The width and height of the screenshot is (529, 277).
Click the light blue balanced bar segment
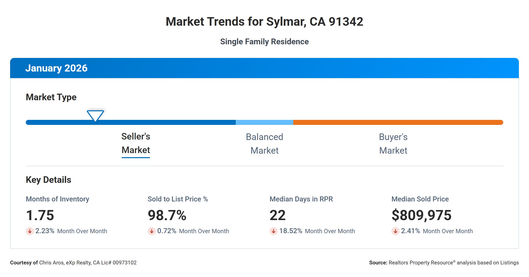click(264, 122)
